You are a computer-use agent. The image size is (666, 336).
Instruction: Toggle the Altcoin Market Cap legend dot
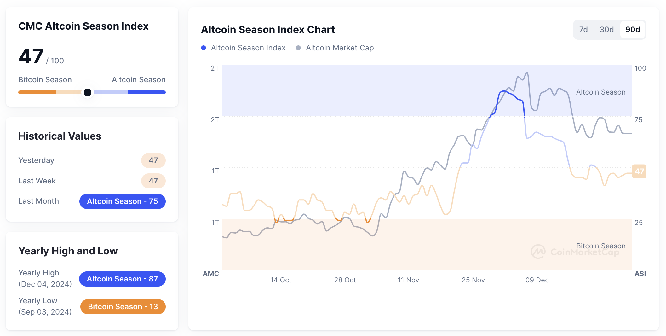point(298,48)
